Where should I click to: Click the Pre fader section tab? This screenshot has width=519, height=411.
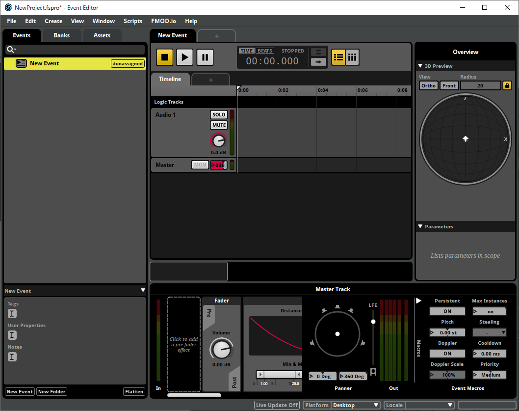click(x=209, y=313)
